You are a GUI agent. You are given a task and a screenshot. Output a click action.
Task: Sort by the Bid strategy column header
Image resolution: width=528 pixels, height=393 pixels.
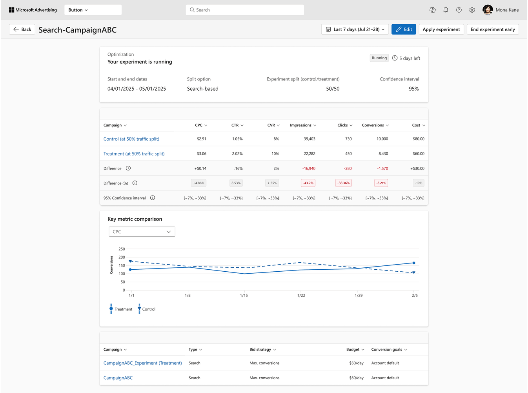tap(263, 349)
